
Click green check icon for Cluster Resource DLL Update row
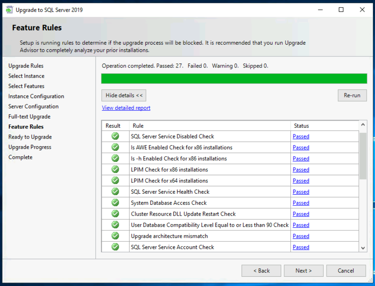[x=115, y=214]
